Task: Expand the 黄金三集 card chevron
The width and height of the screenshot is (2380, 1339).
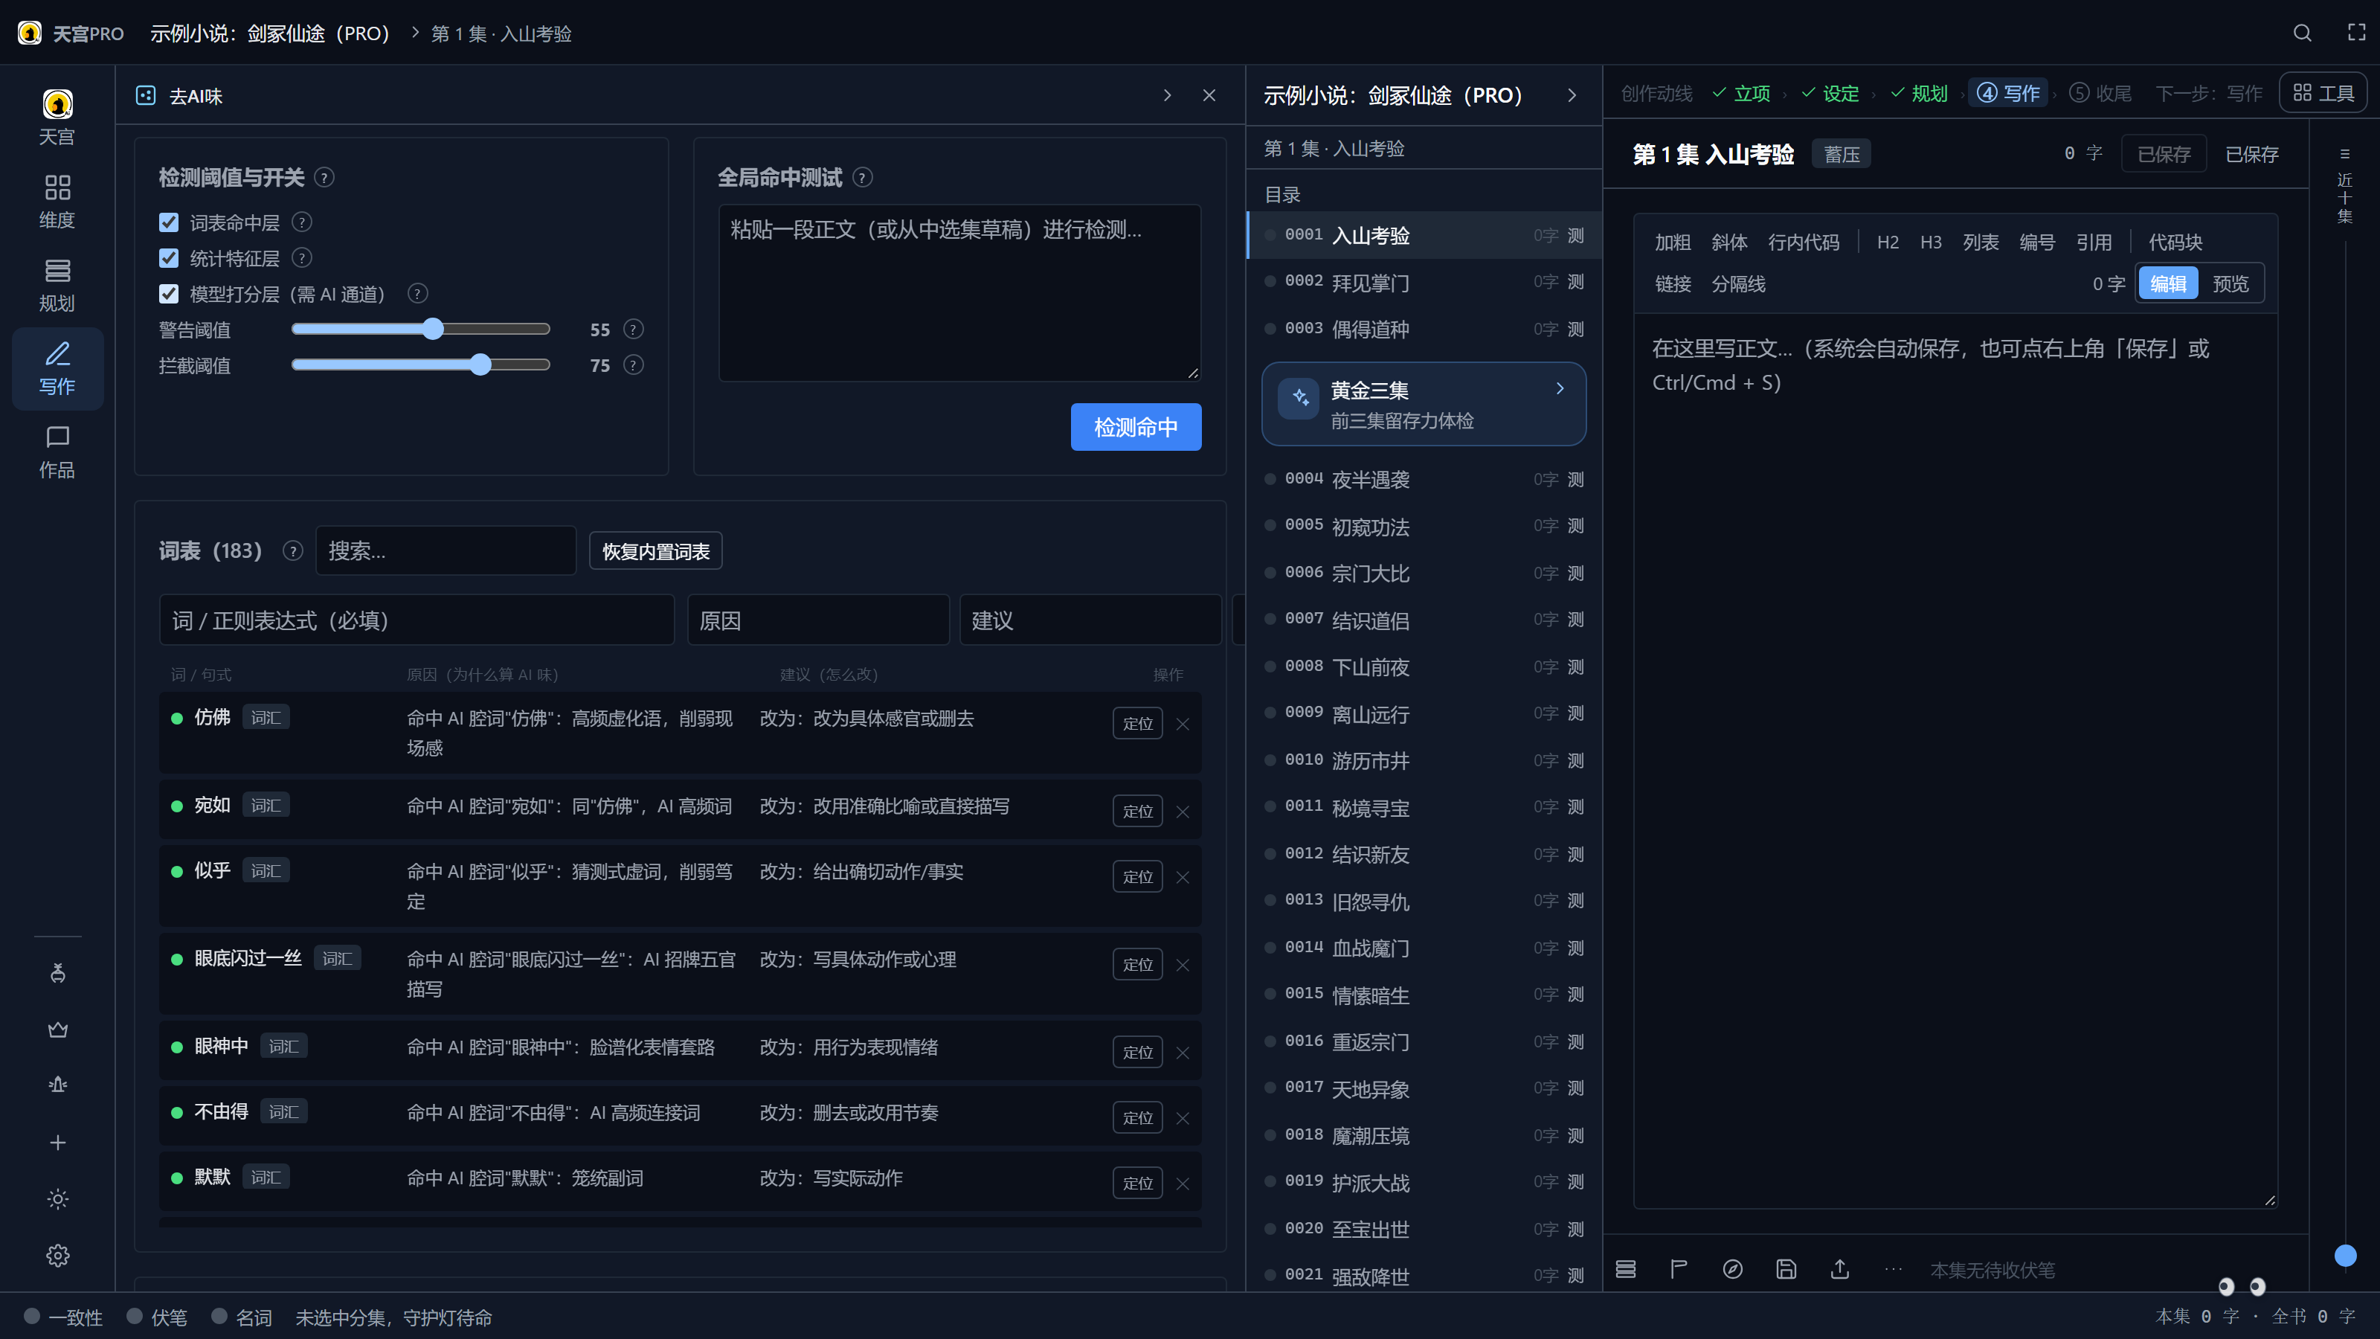Action: coord(1560,389)
